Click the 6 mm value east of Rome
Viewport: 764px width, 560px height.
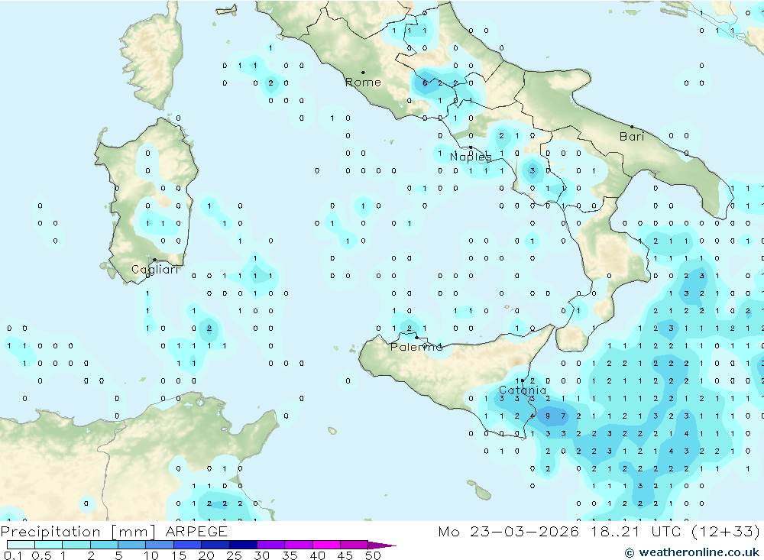point(425,83)
